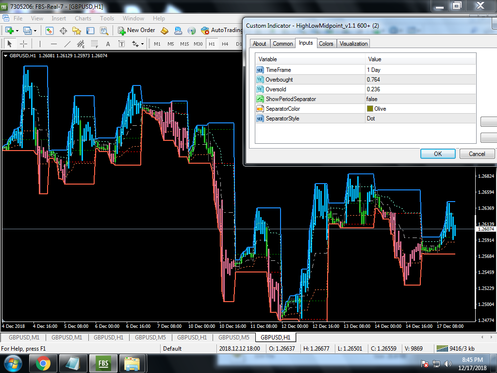The height and width of the screenshot is (373, 497).
Task: Change SeparatorStyle value Dot
Action: tap(420, 119)
